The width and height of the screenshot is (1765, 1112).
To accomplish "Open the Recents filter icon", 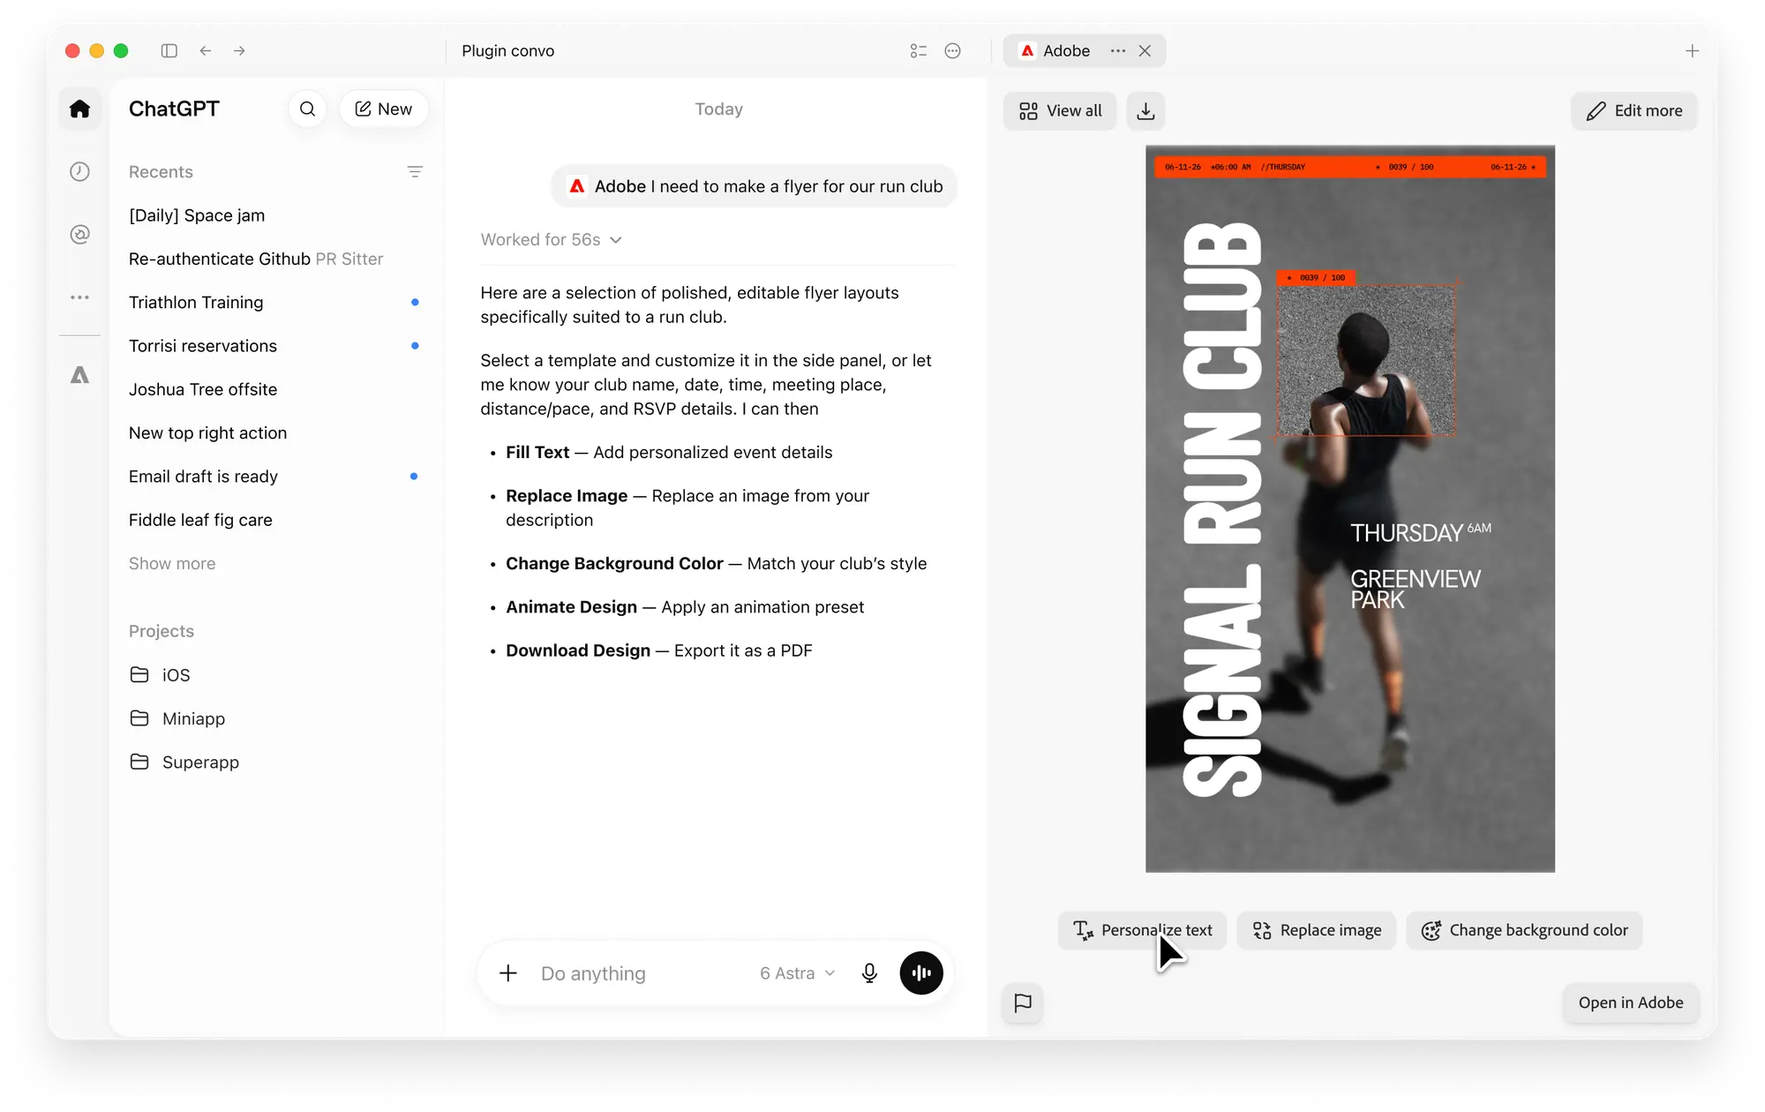I will click(x=415, y=171).
